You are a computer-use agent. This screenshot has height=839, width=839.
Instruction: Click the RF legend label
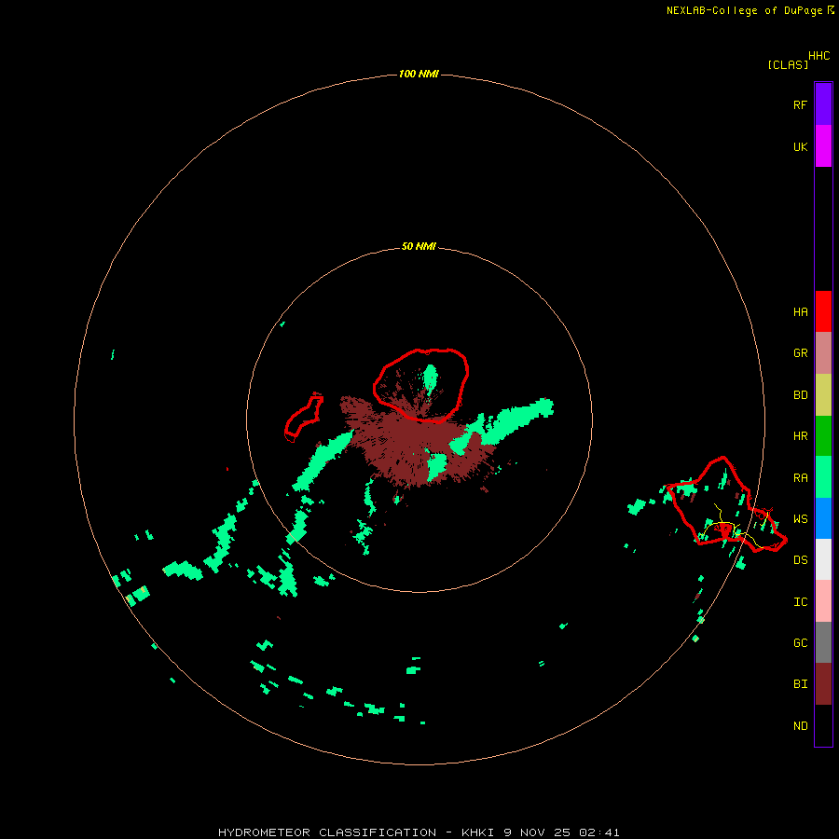(x=800, y=104)
